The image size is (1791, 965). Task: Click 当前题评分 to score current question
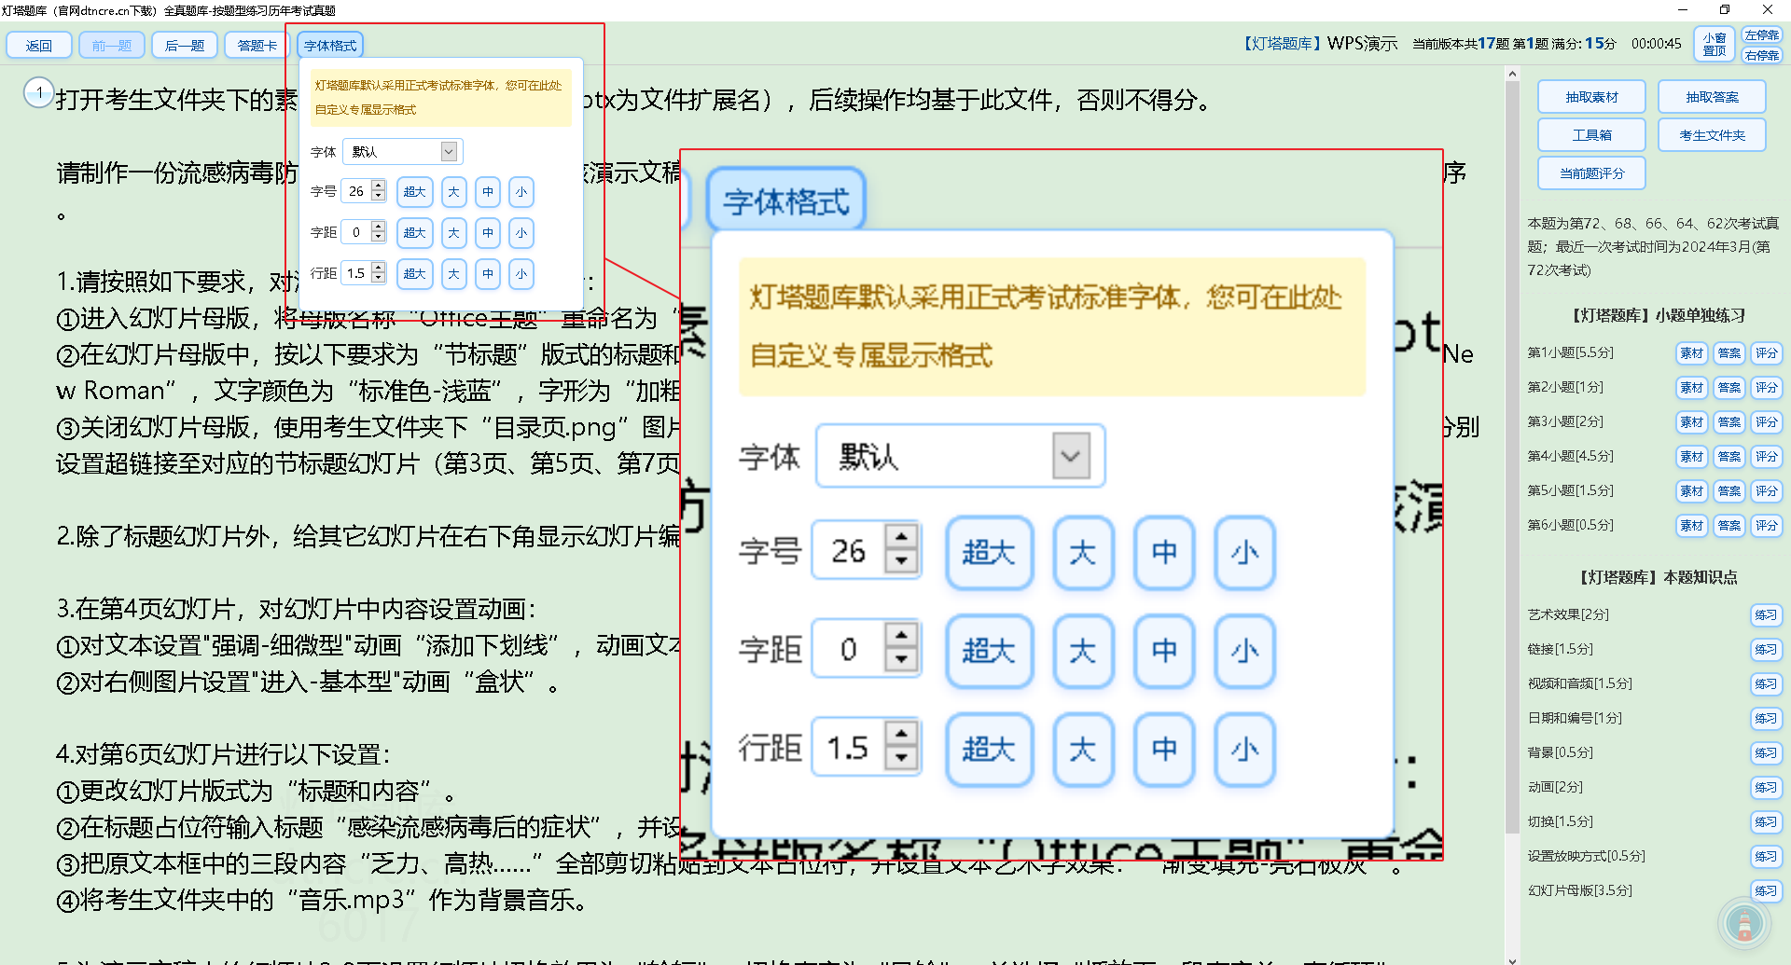pyautogui.click(x=1591, y=173)
